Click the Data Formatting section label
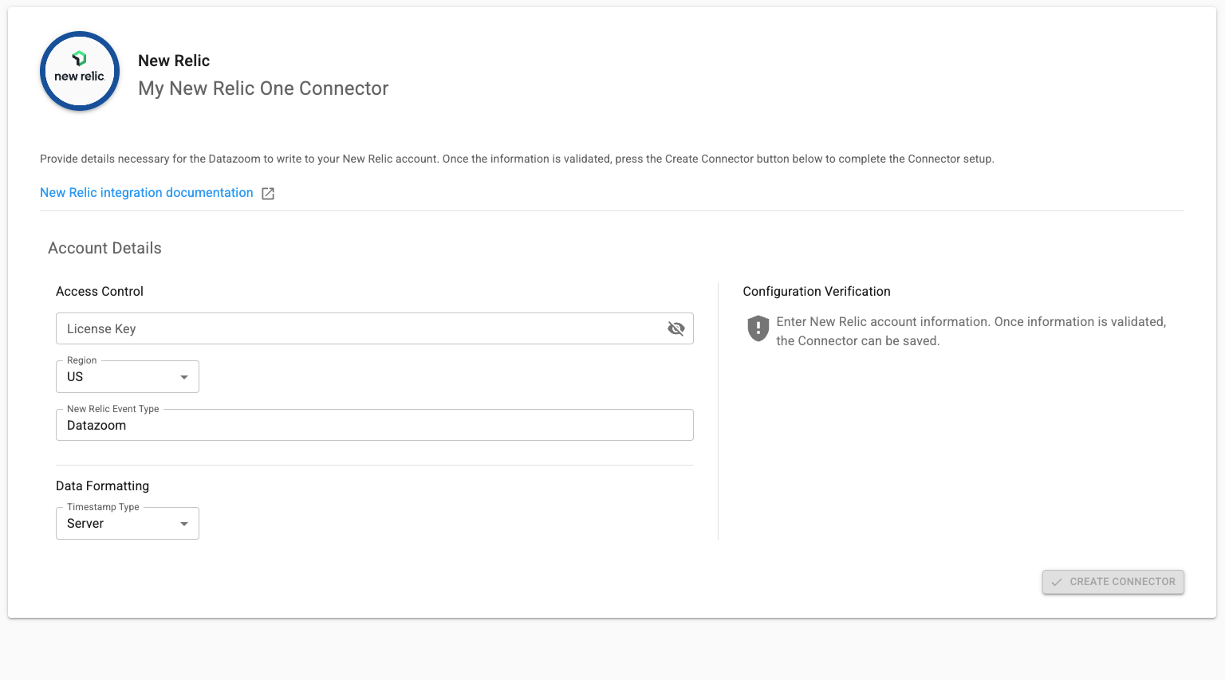 (102, 486)
